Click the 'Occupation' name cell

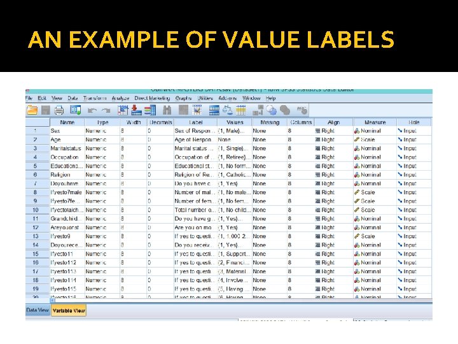(x=67, y=157)
